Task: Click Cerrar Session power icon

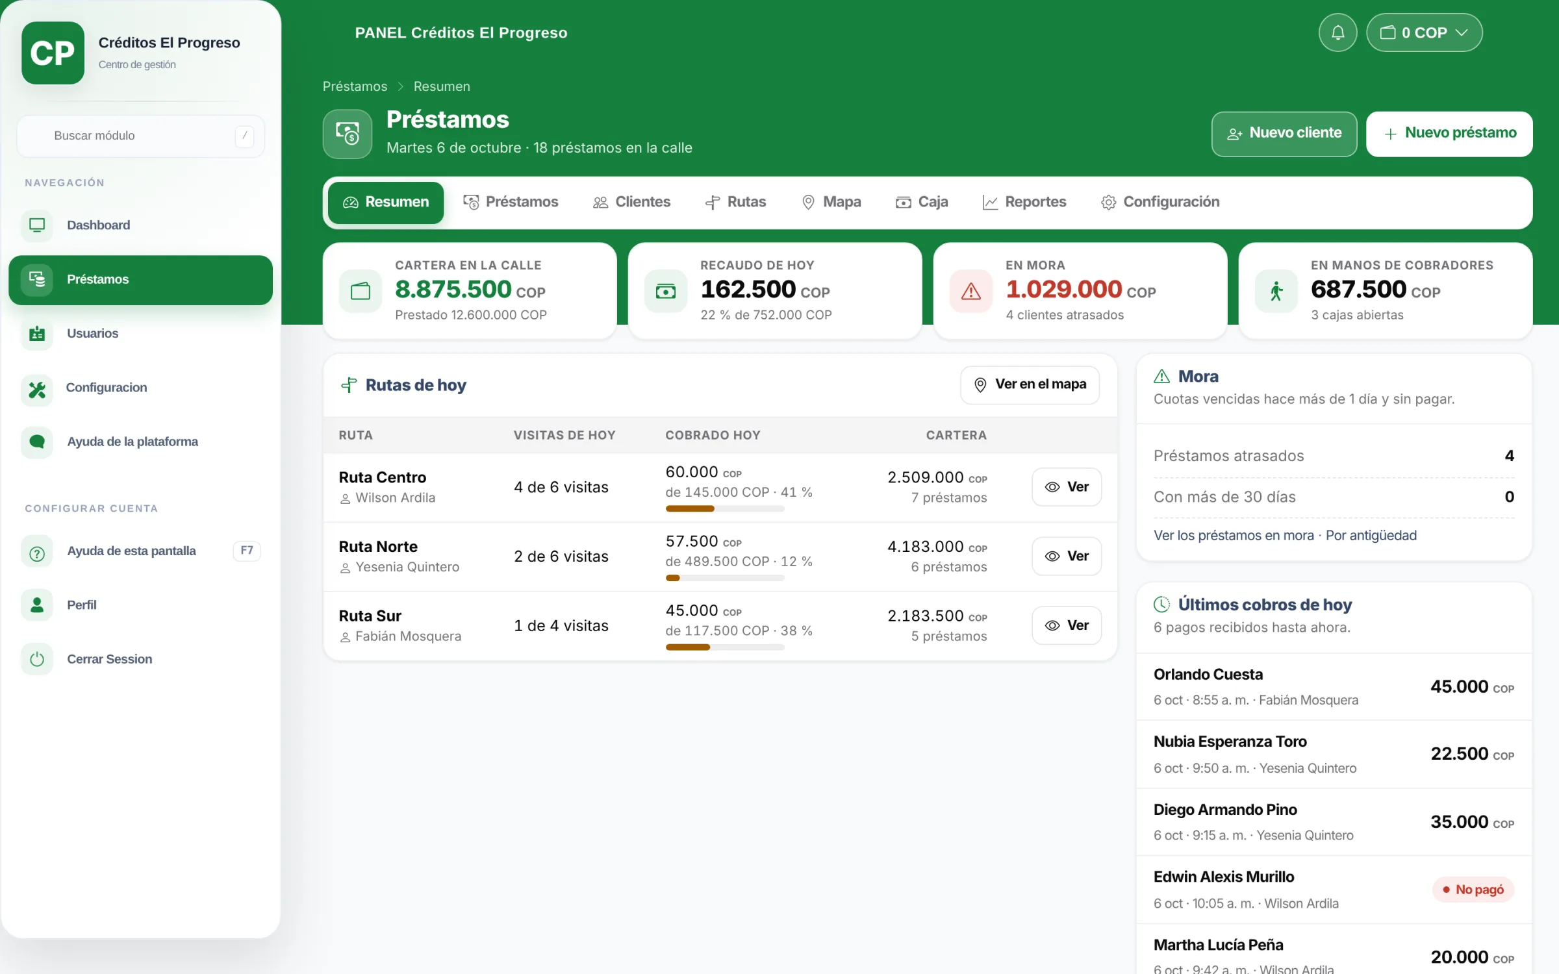Action: [37, 659]
